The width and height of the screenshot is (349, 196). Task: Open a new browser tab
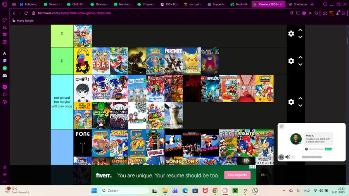click(x=312, y=4)
